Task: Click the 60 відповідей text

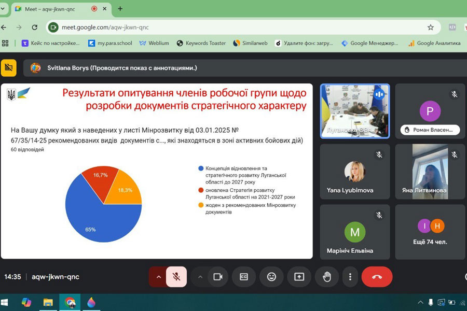Action: 28,149
